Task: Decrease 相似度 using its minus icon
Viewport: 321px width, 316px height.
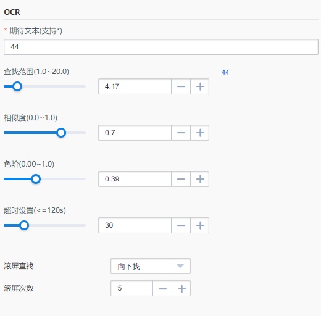Action: pyautogui.click(x=181, y=133)
